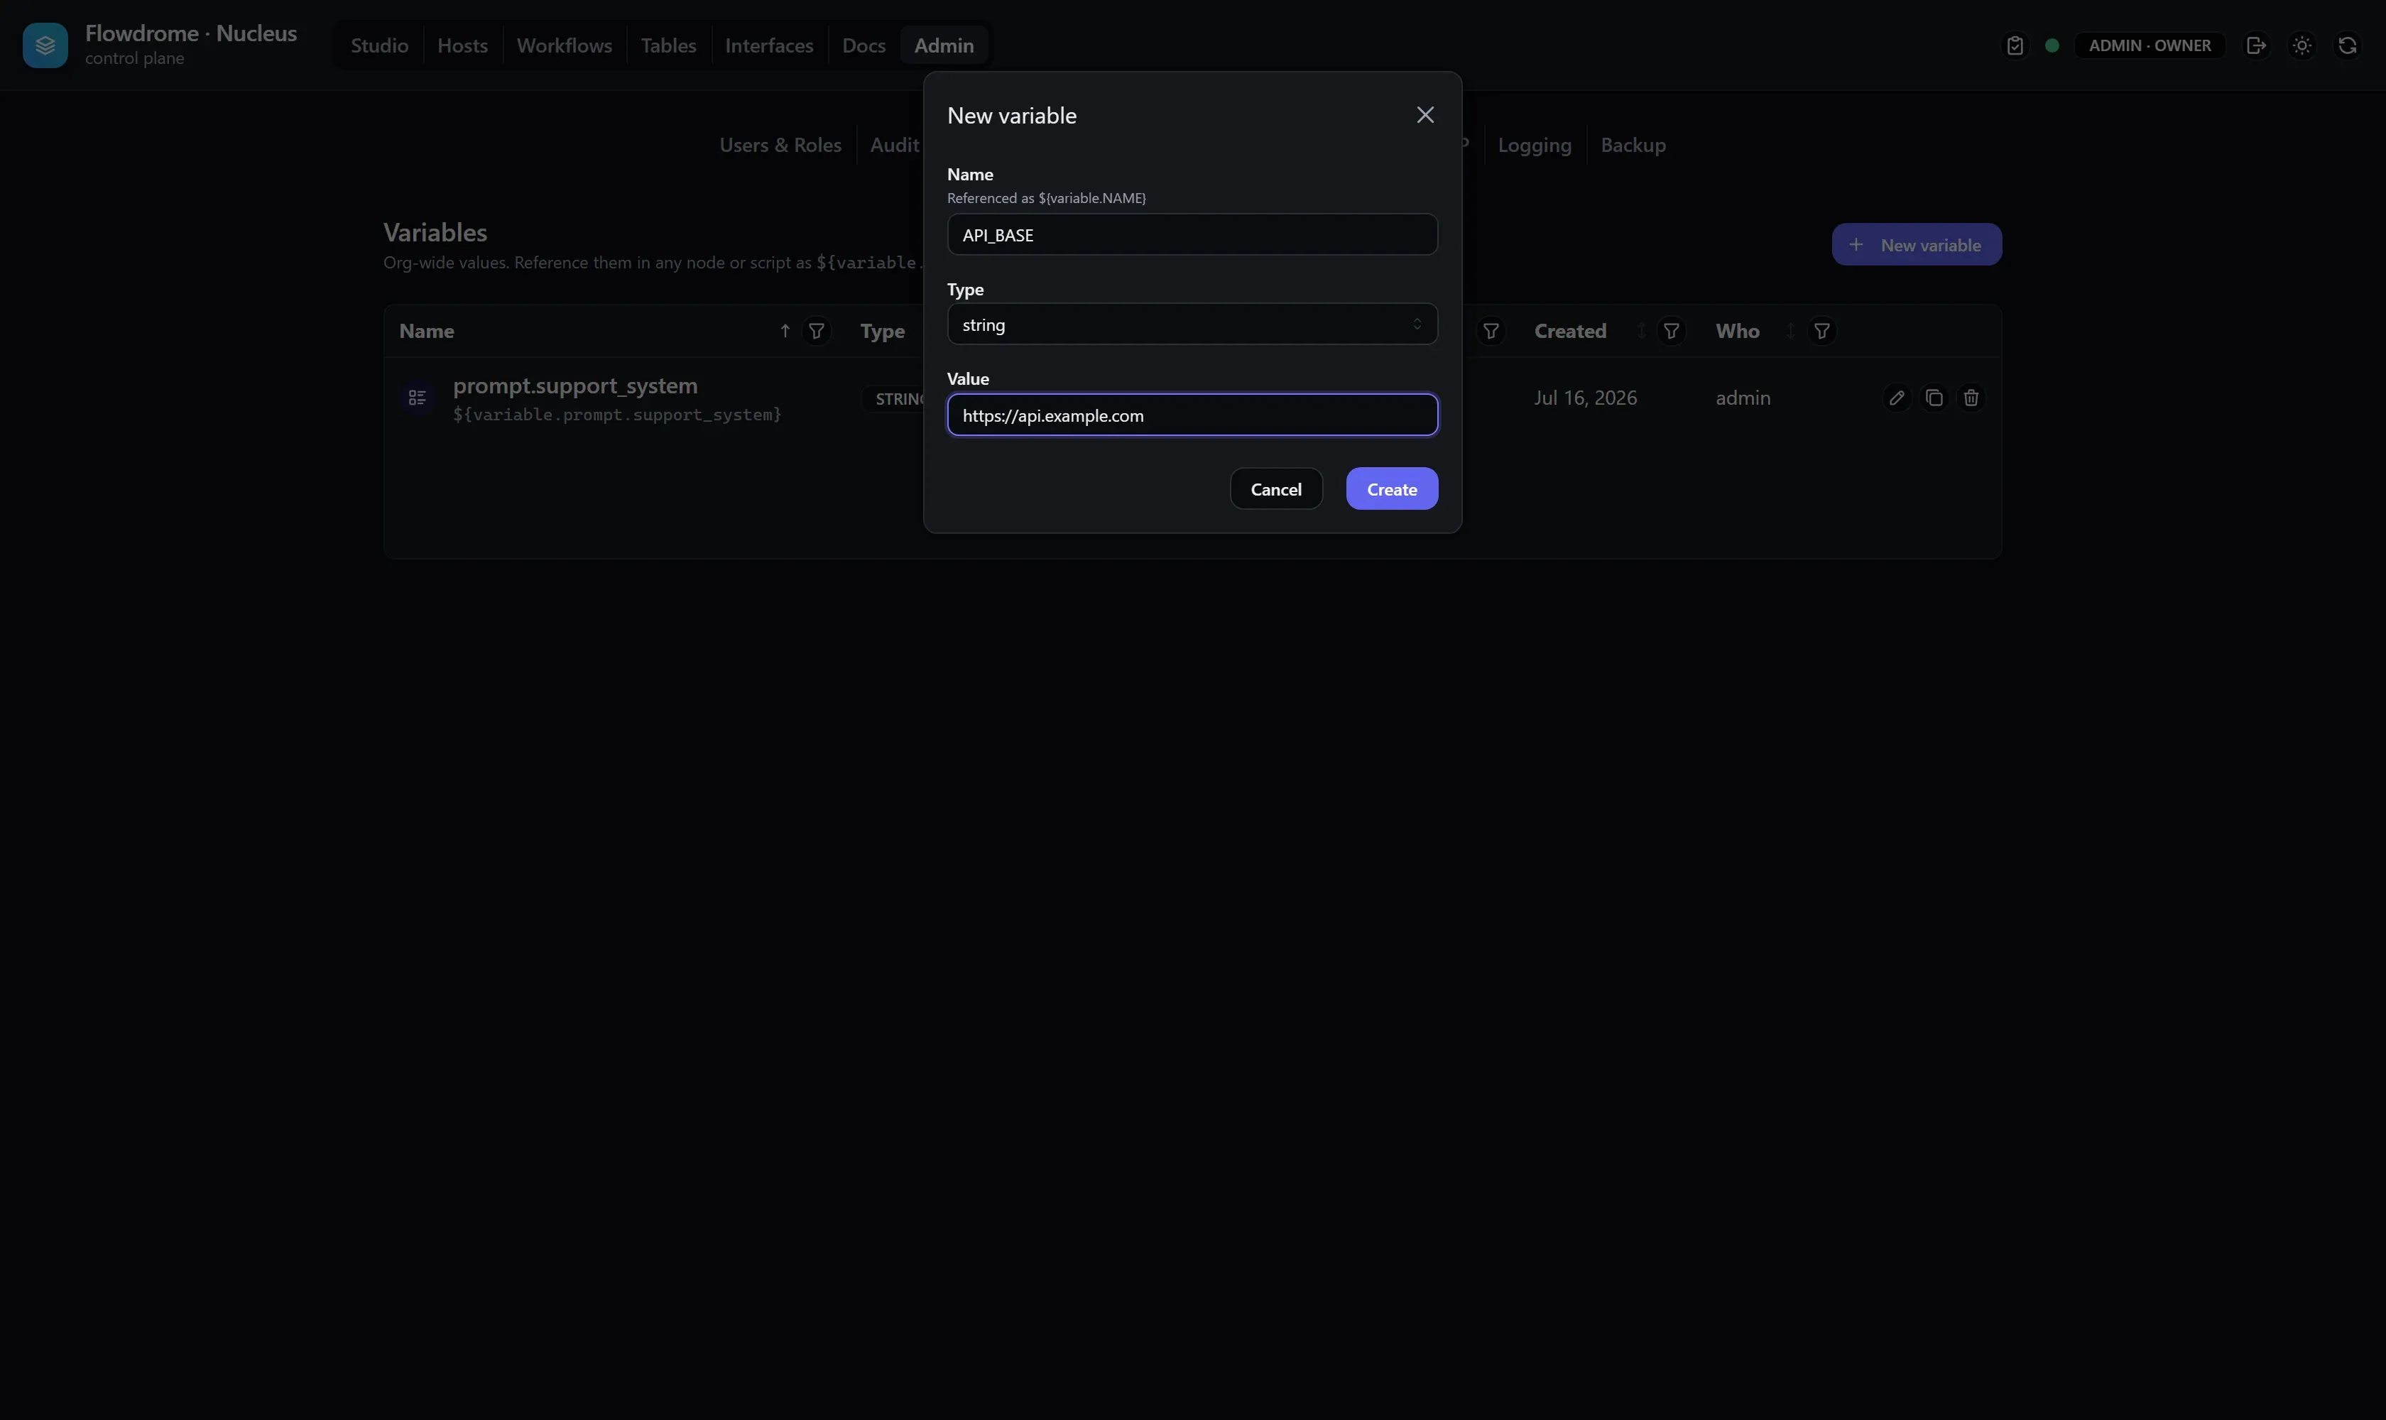Switch to the Interfaces tab

[768, 45]
